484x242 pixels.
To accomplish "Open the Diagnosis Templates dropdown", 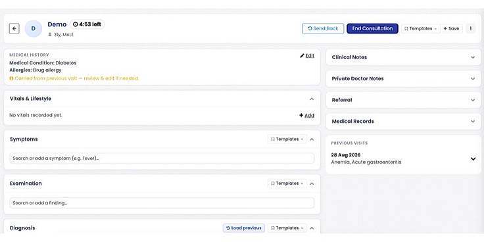I will point(287,228).
